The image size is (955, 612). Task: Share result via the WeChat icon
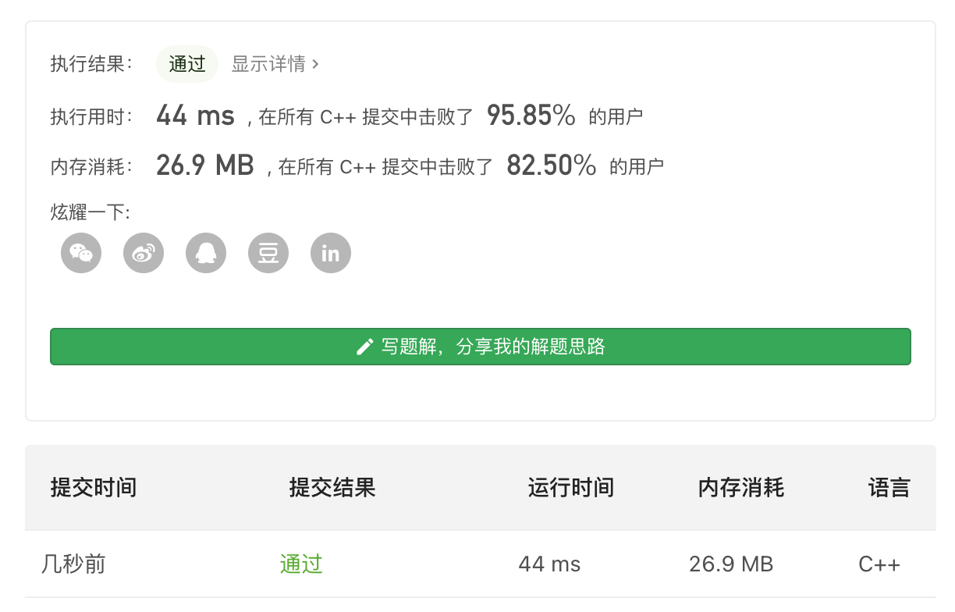(81, 253)
